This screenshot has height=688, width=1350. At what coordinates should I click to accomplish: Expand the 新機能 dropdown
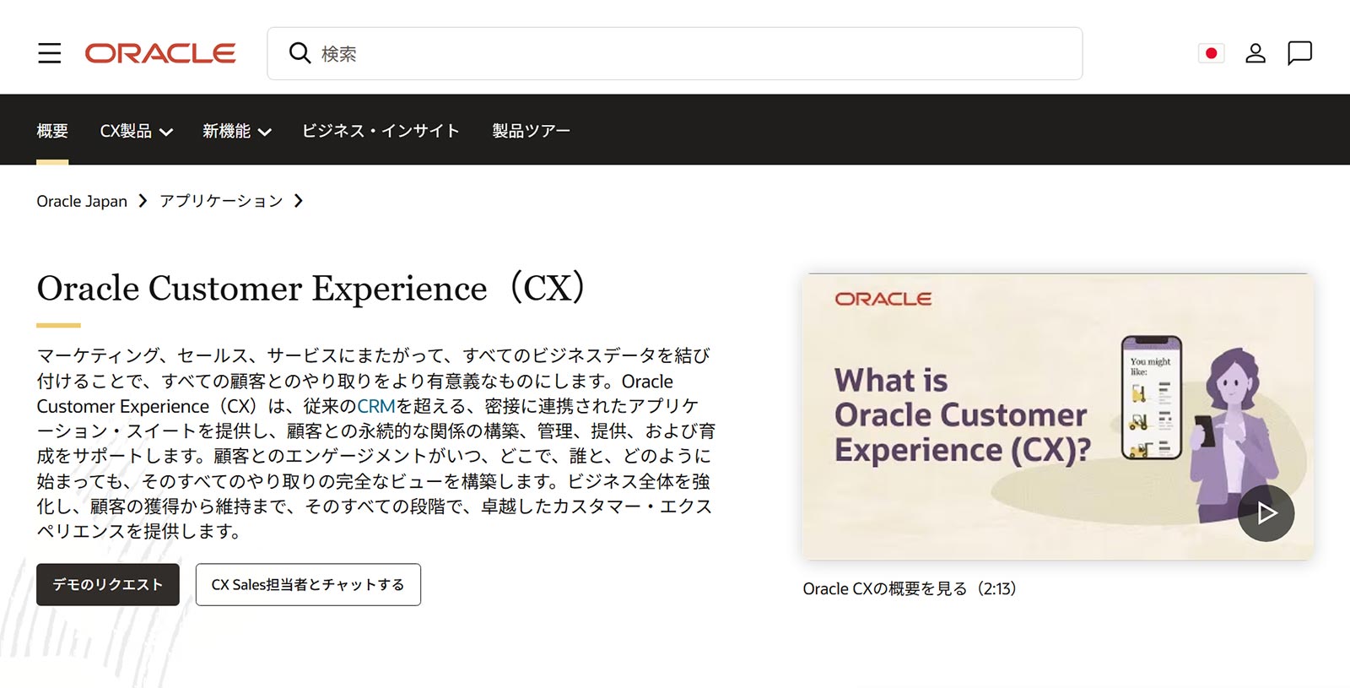[x=237, y=131]
